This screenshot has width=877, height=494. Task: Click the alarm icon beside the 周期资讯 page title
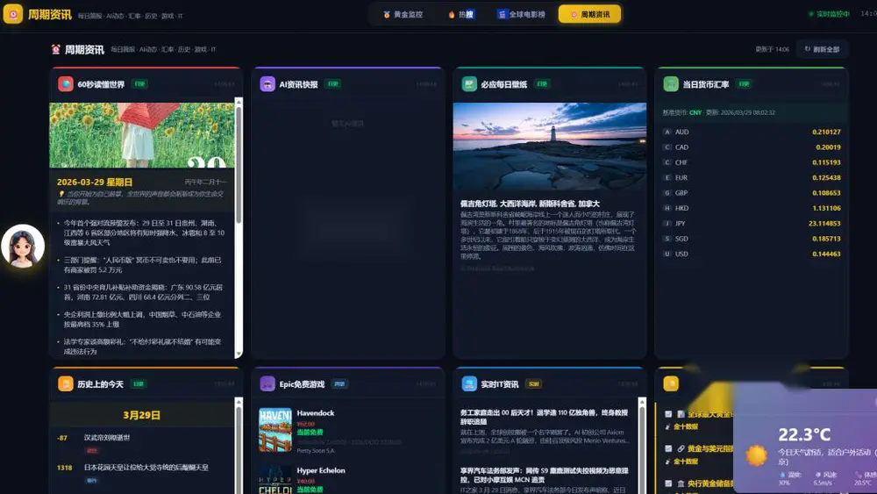tap(56, 49)
